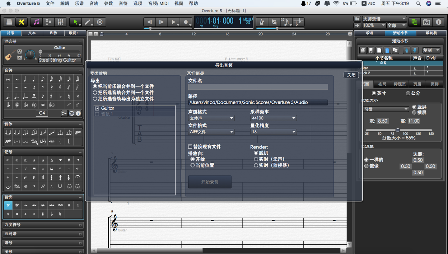Click 关闭 to close the export dialog
Screen dimensions: 448x254
[351, 75]
